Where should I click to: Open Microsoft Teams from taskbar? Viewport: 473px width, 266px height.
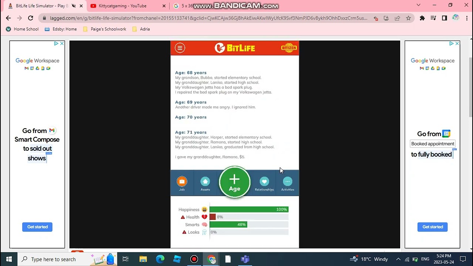click(245, 259)
